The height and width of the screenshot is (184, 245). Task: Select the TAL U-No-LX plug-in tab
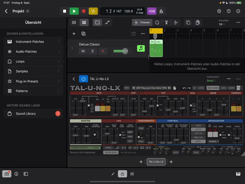[x=156, y=162]
